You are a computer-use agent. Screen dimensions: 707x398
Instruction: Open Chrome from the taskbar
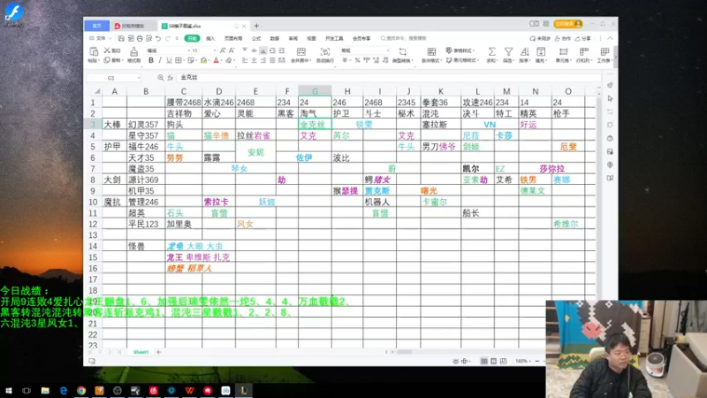click(81, 390)
